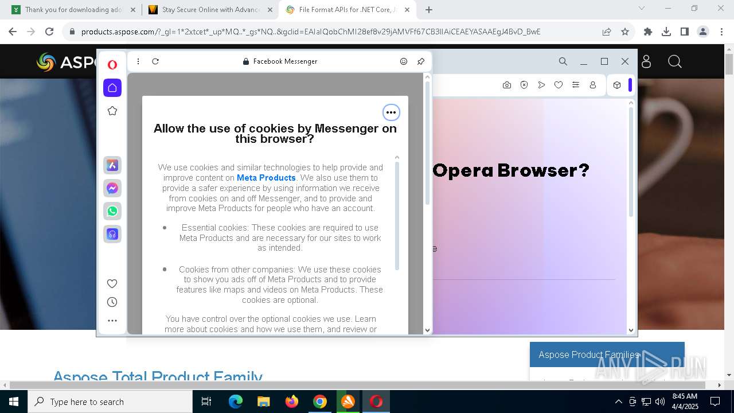Open bookmarks star in Opera sidebar
The image size is (734, 413).
112,111
